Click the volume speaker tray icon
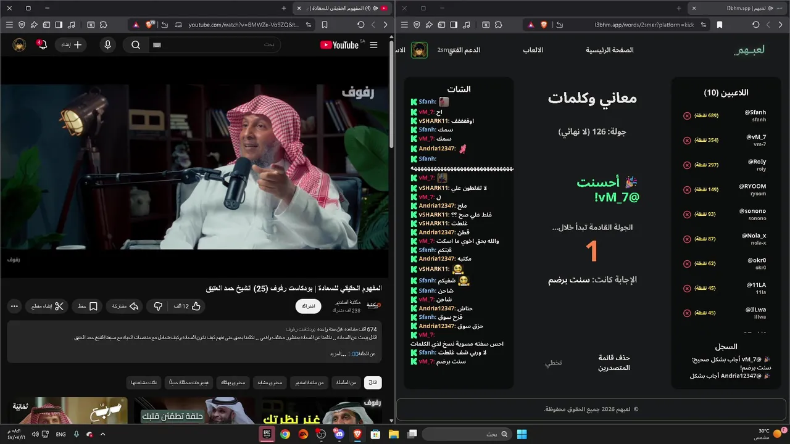The height and width of the screenshot is (444, 790). click(x=35, y=434)
